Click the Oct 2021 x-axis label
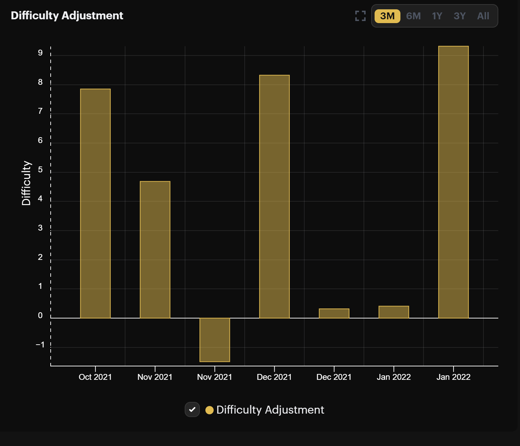This screenshot has height=446, width=520. [95, 377]
